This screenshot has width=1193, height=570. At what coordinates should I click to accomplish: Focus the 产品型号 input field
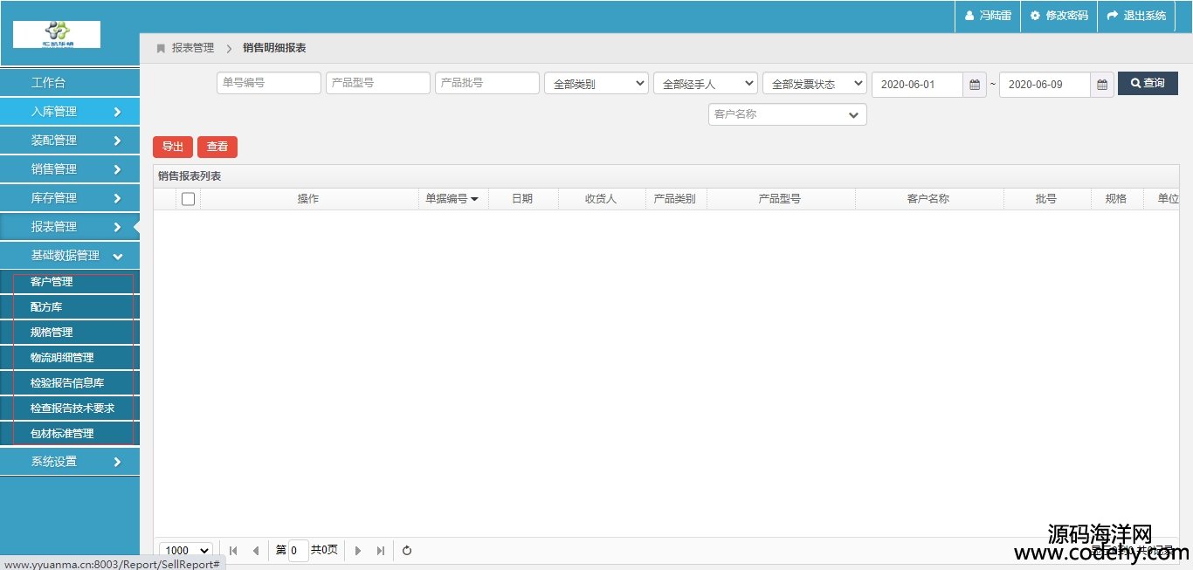[x=378, y=83]
